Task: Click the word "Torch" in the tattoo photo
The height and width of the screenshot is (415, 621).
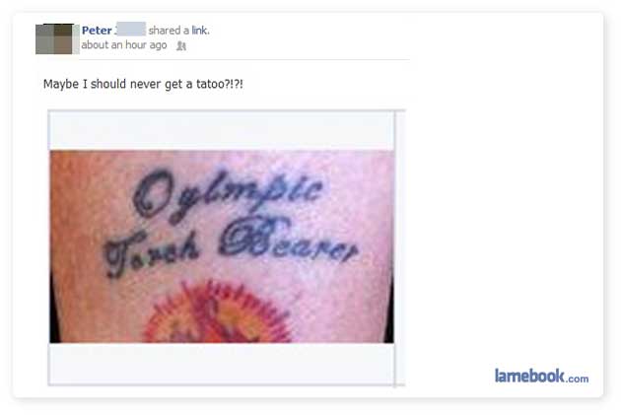Action: (x=152, y=251)
